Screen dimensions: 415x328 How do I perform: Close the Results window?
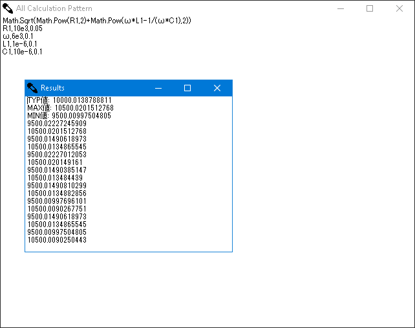(217, 88)
